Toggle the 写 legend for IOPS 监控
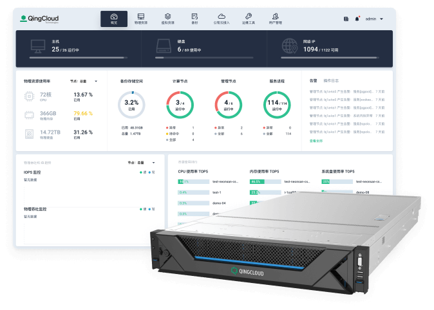Image resolution: width=434 pixels, height=310 pixels. 152,172
